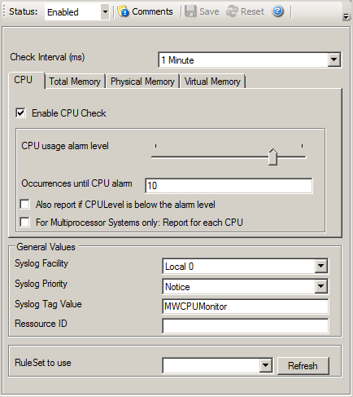
Task: Click the Occurrences until CPU alarm field
Action: pos(229,186)
